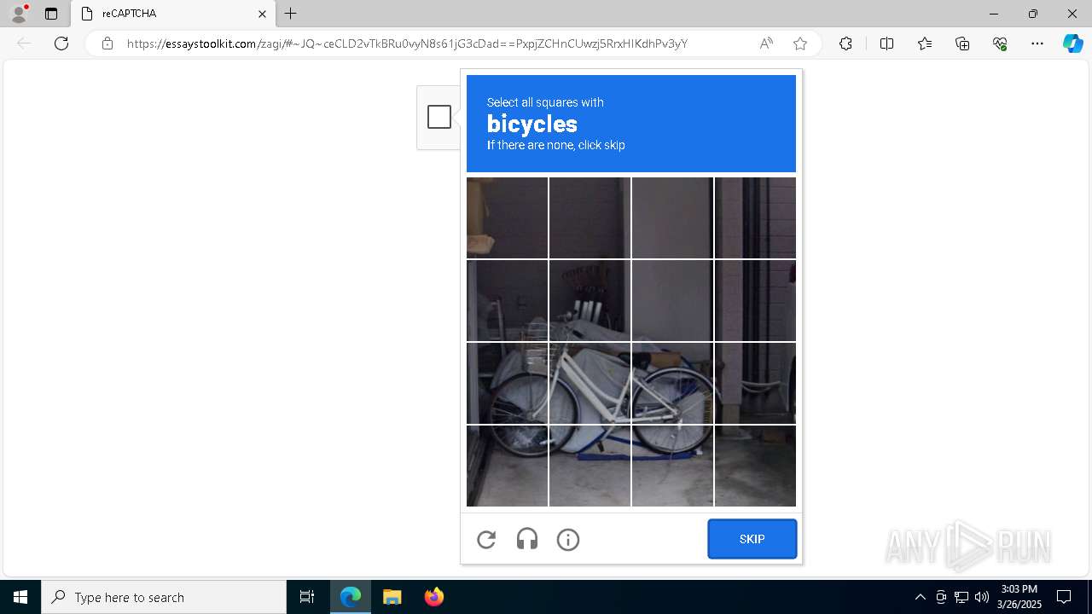Open the Collections icon
This screenshot has width=1092, height=614.
coord(962,43)
